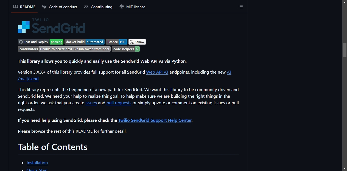The image size is (347, 171).
Task: Click the docker build automated badge
Action: (85, 42)
